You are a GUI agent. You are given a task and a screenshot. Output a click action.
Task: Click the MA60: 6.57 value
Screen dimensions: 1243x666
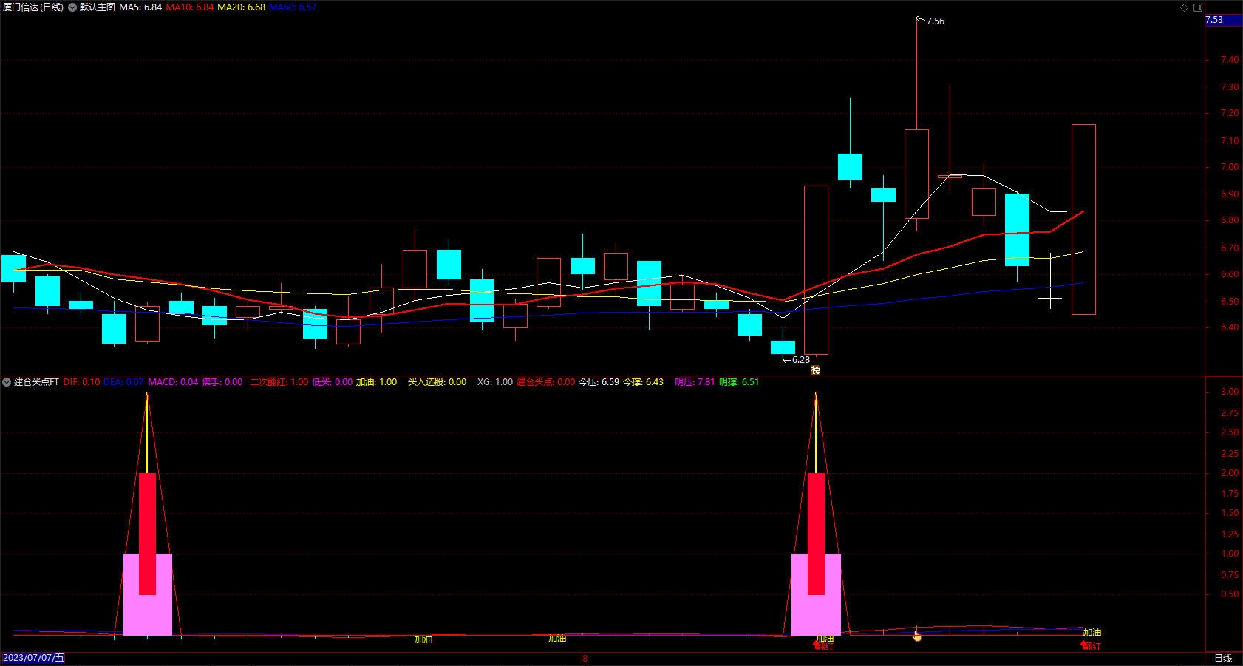(x=293, y=7)
